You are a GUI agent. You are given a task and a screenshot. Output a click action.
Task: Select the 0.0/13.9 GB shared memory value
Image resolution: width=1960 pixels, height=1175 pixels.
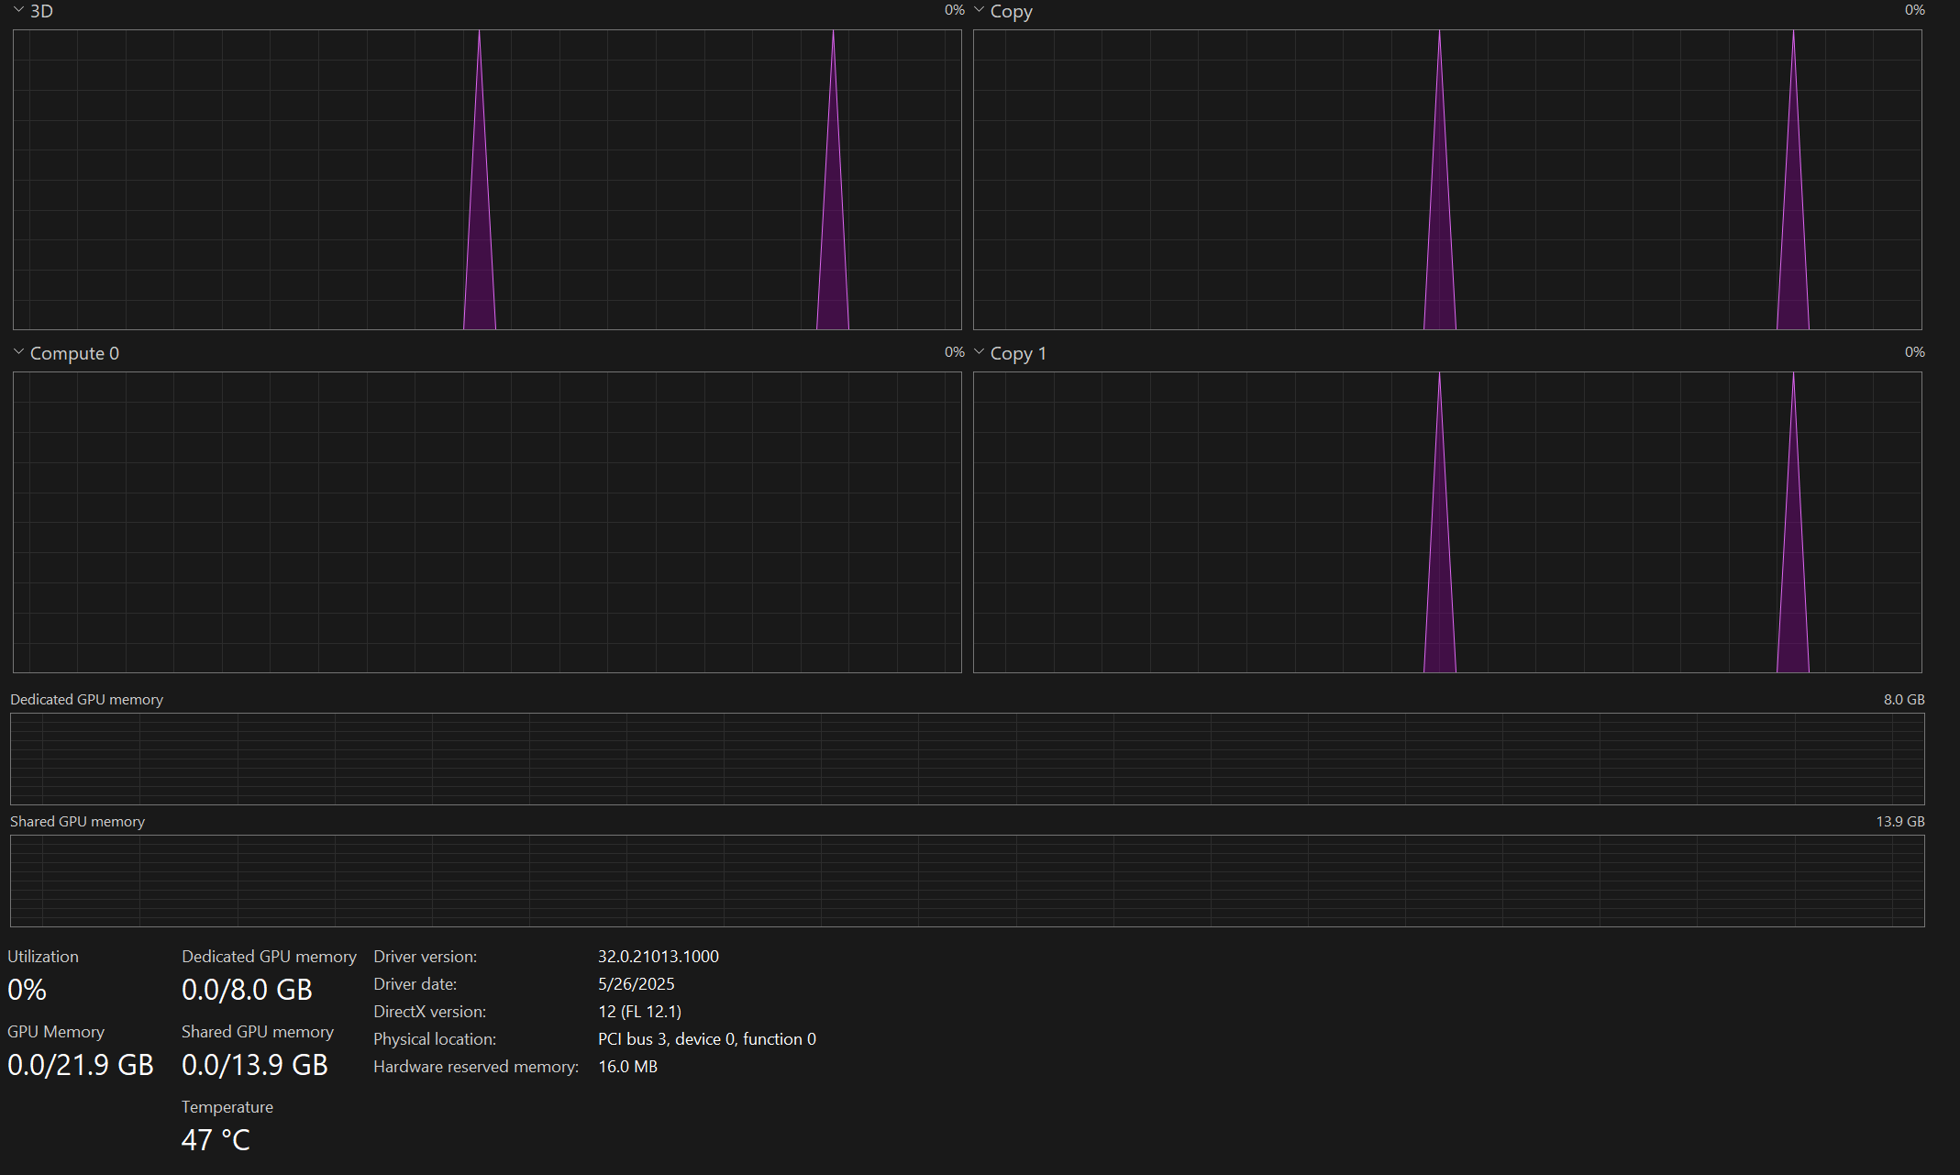point(255,1065)
